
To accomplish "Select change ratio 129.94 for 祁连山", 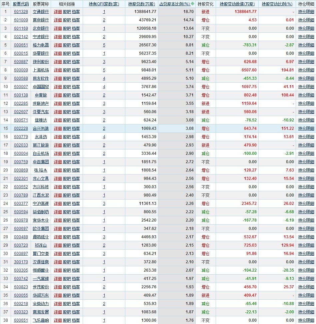I will tap(288, 245).
